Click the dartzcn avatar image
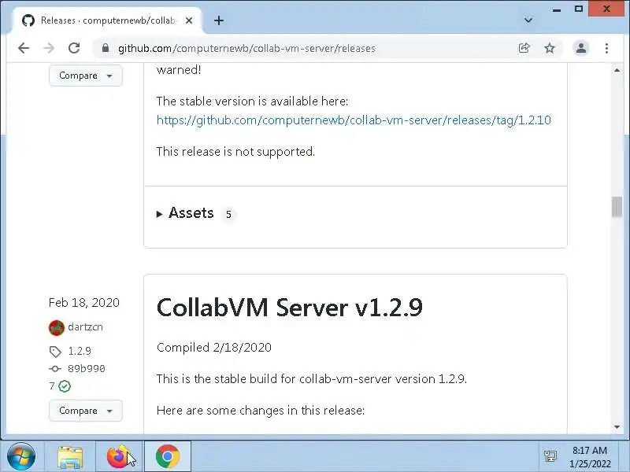The height and width of the screenshot is (472, 630). click(x=56, y=327)
